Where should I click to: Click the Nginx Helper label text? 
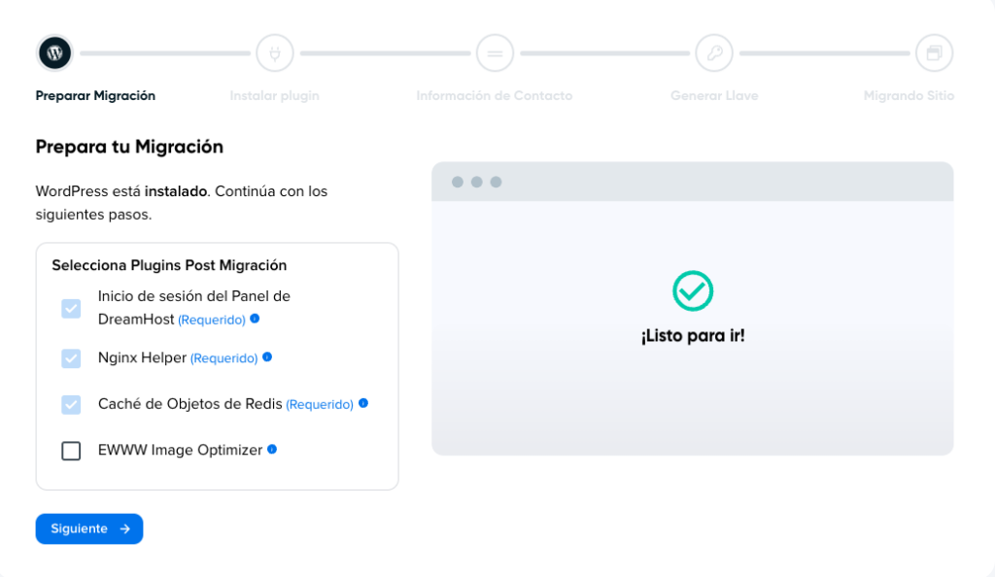click(x=142, y=357)
